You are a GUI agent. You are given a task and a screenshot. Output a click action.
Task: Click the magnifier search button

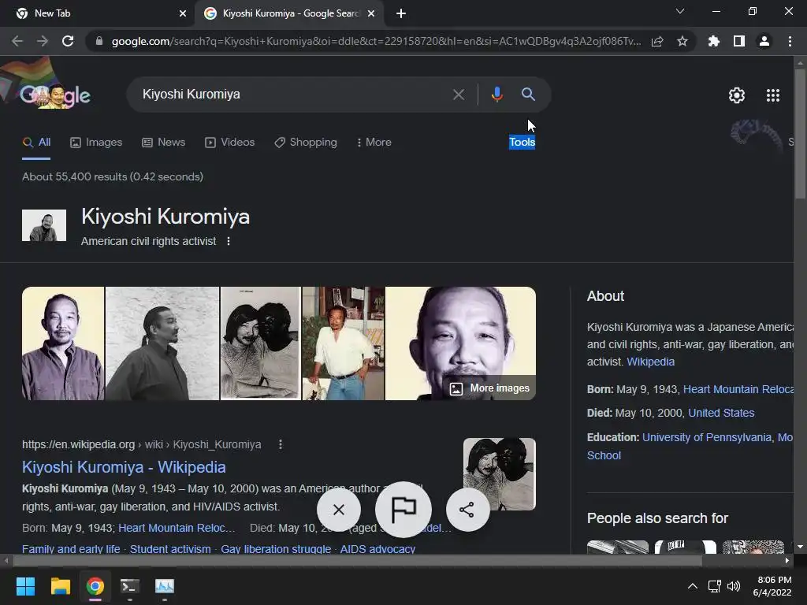(528, 95)
